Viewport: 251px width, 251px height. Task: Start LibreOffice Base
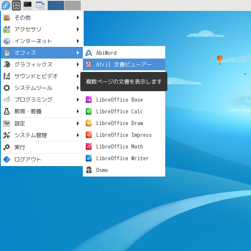point(124,100)
